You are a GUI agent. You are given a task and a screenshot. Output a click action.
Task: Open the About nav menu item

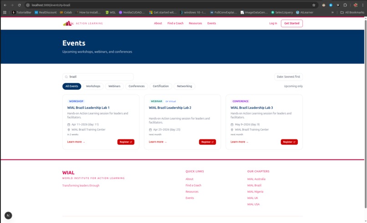click(x=158, y=23)
